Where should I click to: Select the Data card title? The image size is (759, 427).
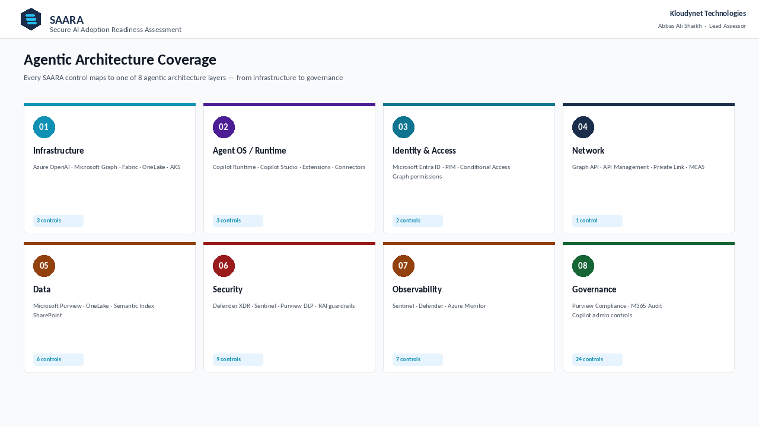[x=42, y=289]
